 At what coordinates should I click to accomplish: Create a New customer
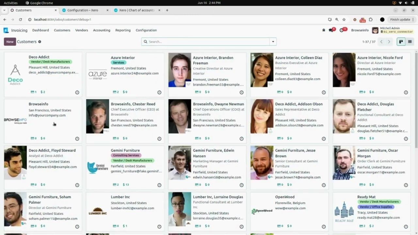(x=10, y=42)
